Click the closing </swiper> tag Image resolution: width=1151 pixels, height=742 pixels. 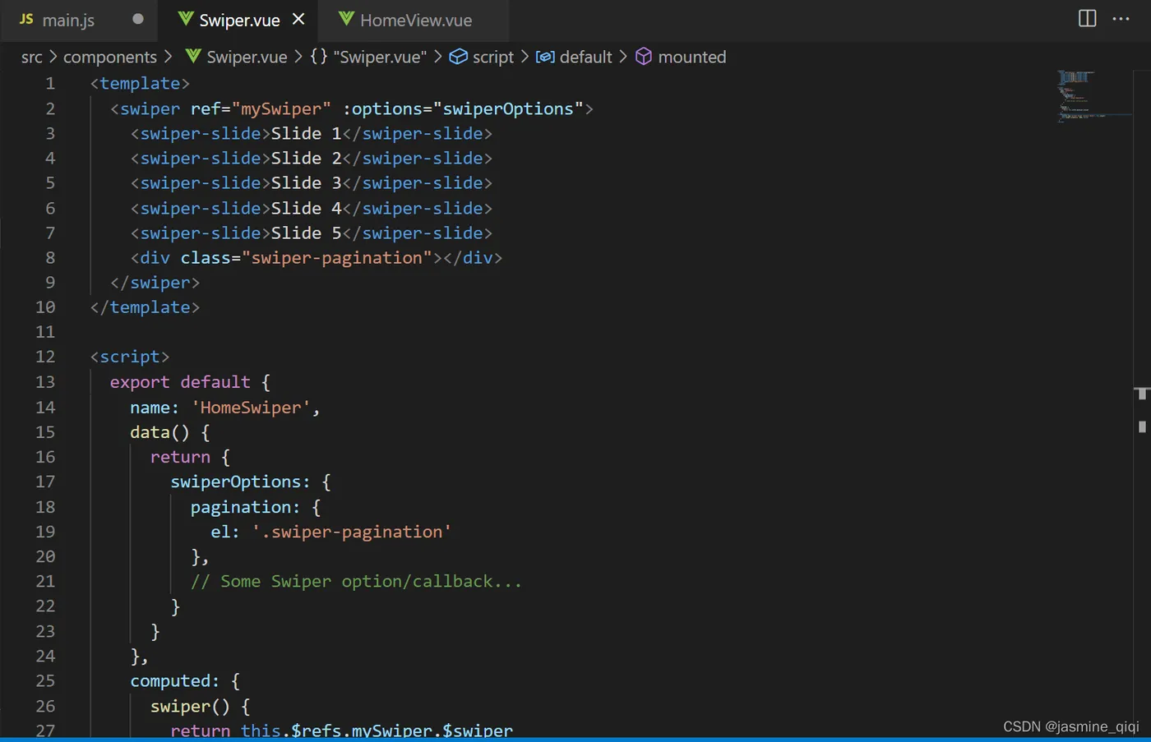coord(155,283)
